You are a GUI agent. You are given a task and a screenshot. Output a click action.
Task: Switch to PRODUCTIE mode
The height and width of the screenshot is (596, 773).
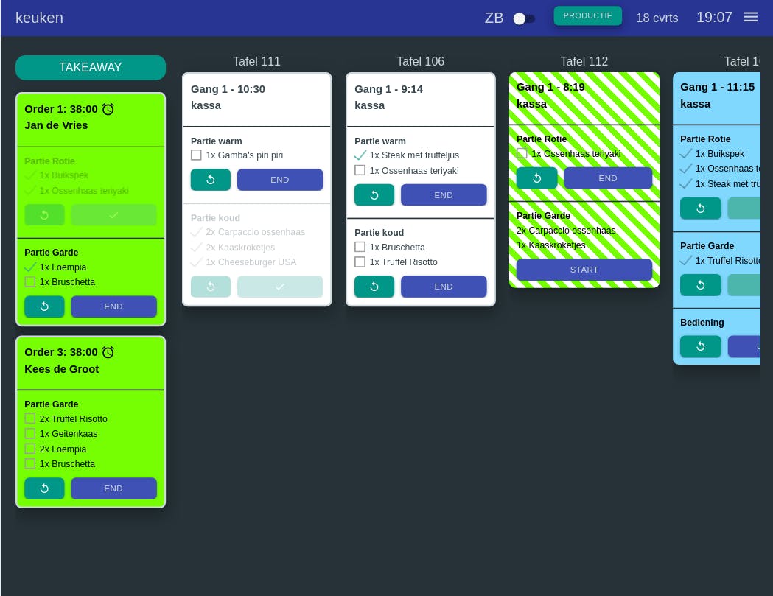(587, 15)
